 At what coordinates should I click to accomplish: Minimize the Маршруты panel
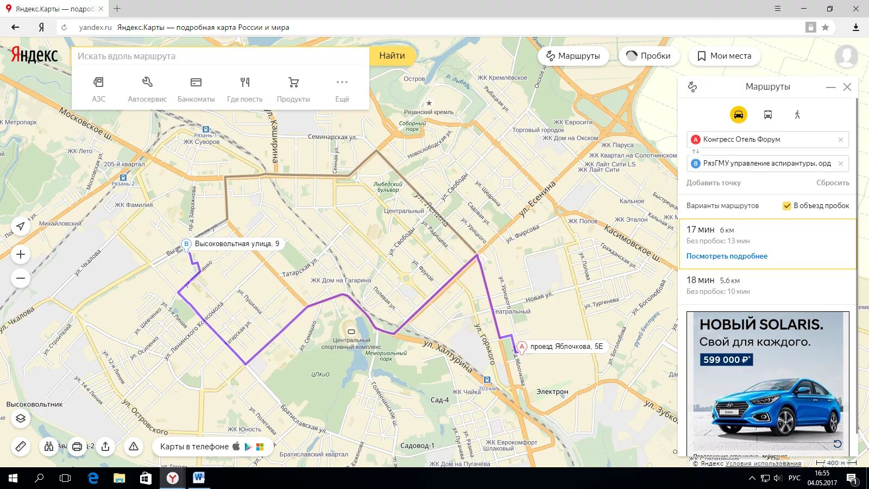click(830, 87)
